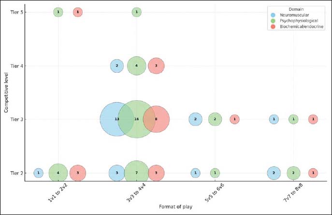Click the Psychophysiological green legend swatch
Viewport: 332px width, 215px height.
274,21
